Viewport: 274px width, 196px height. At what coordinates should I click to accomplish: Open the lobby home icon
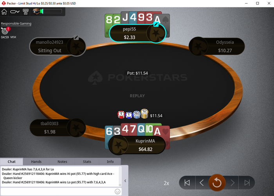tap(4, 12)
